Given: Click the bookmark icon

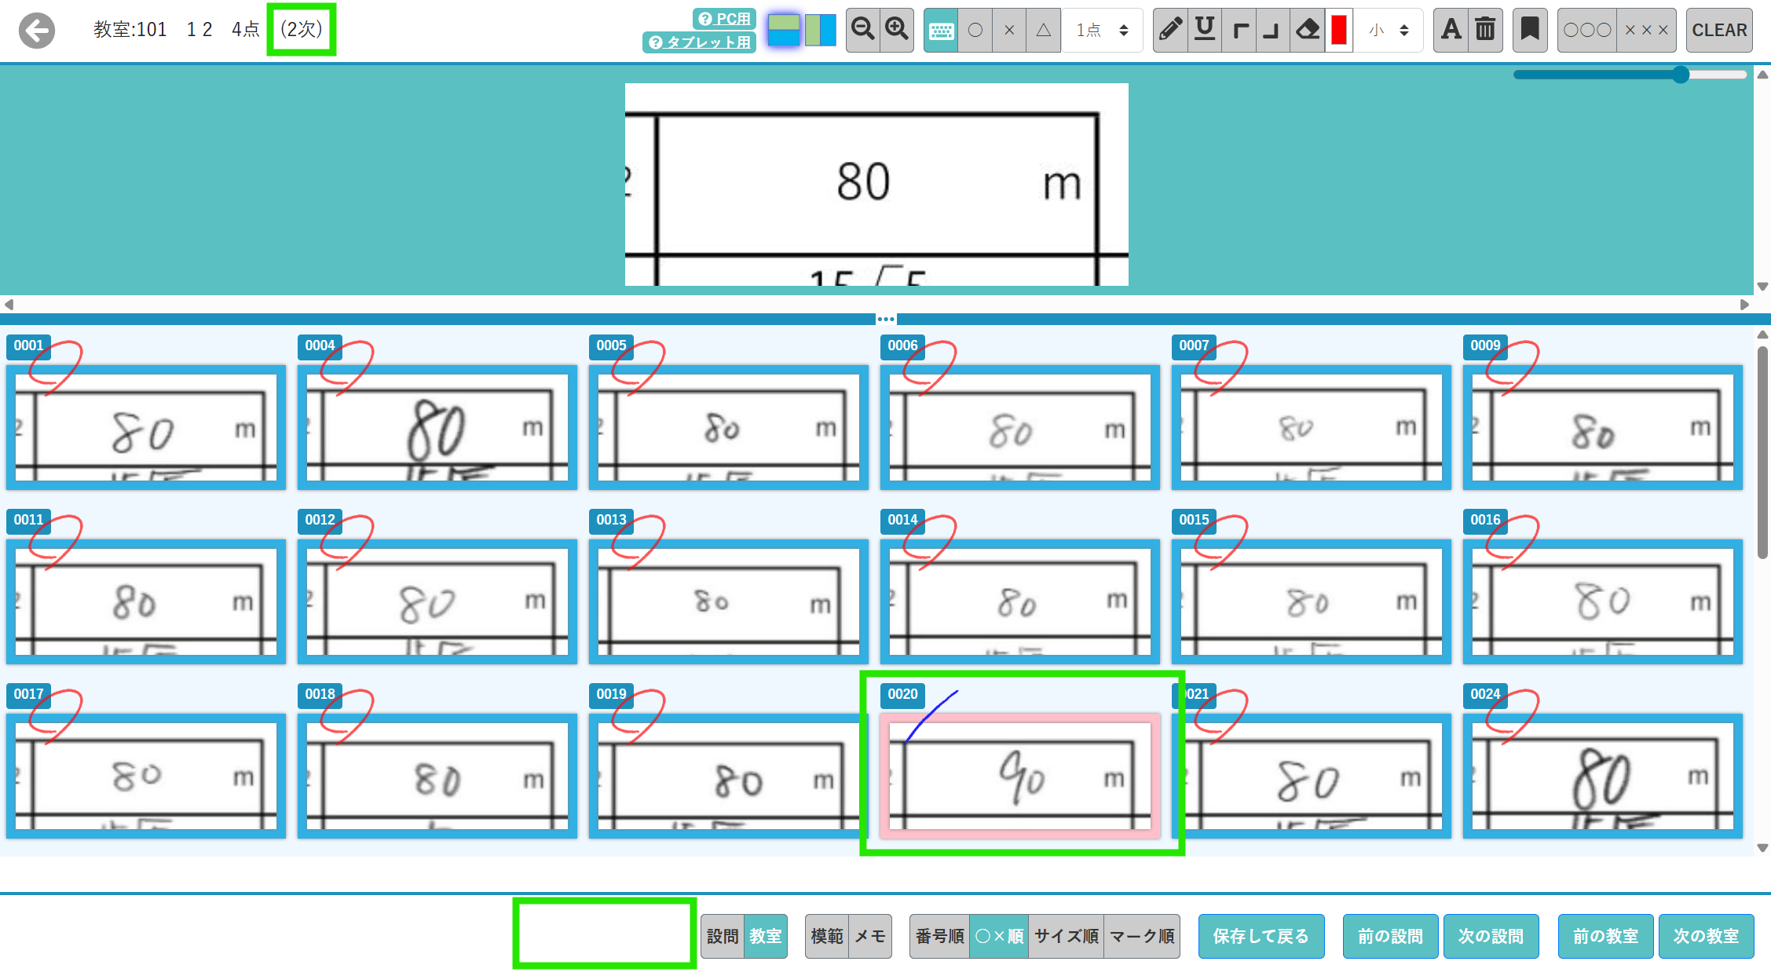Looking at the screenshot, I should coord(1529,30).
